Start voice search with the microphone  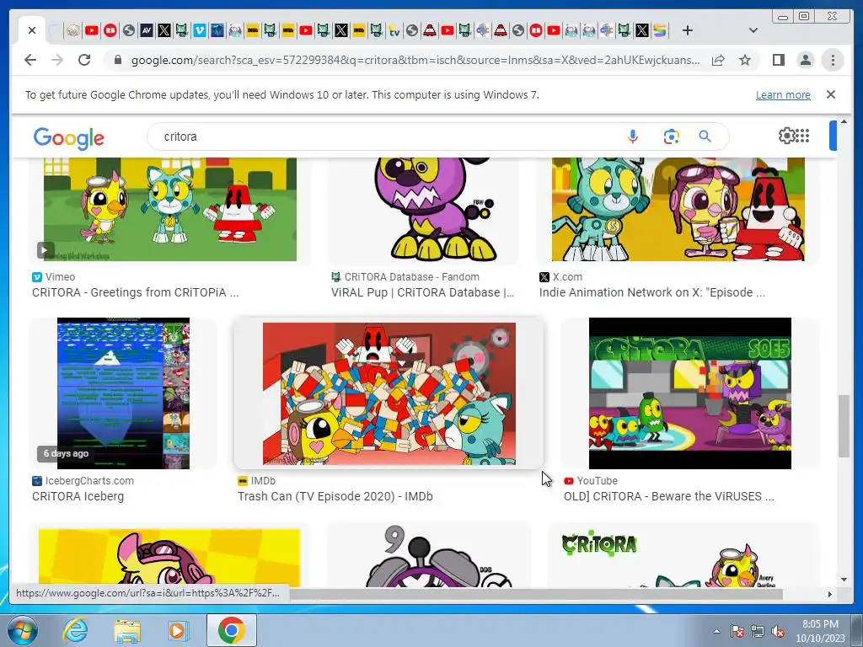point(633,136)
